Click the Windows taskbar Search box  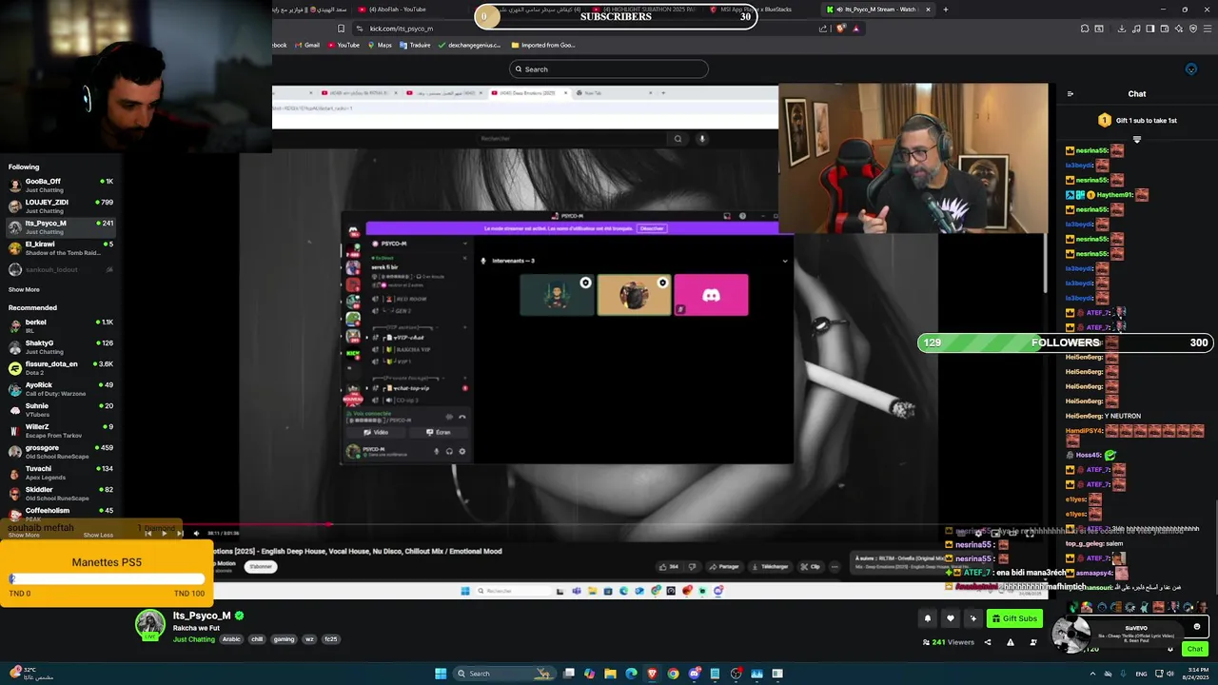click(x=505, y=674)
